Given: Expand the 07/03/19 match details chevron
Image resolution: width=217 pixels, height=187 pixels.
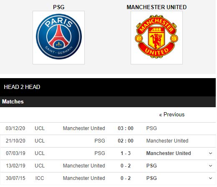Looking at the screenshot, I should [210, 153].
